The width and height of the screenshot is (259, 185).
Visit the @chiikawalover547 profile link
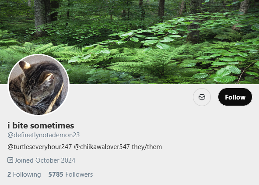101,147
